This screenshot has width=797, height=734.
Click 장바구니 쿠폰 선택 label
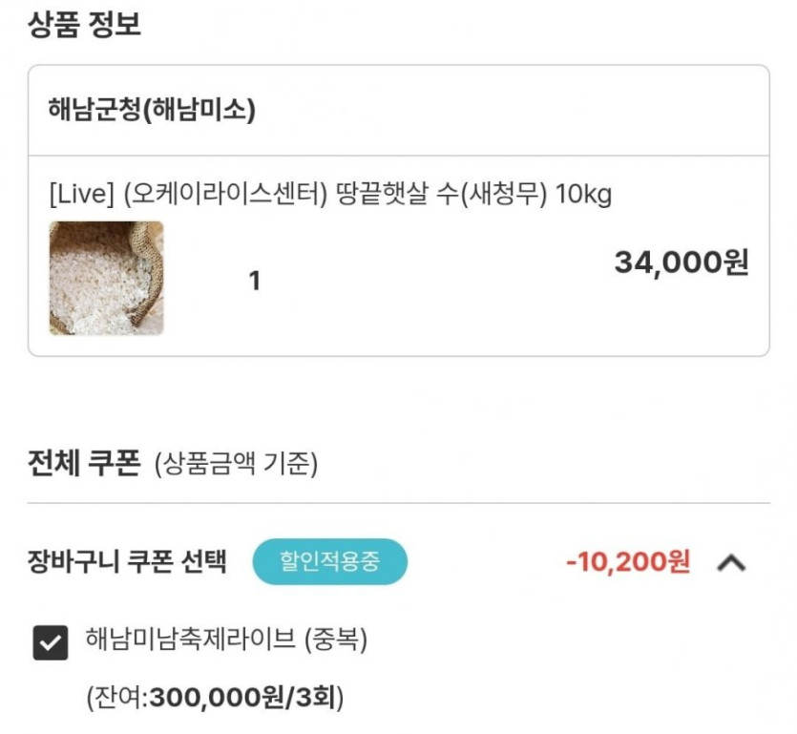tap(128, 562)
